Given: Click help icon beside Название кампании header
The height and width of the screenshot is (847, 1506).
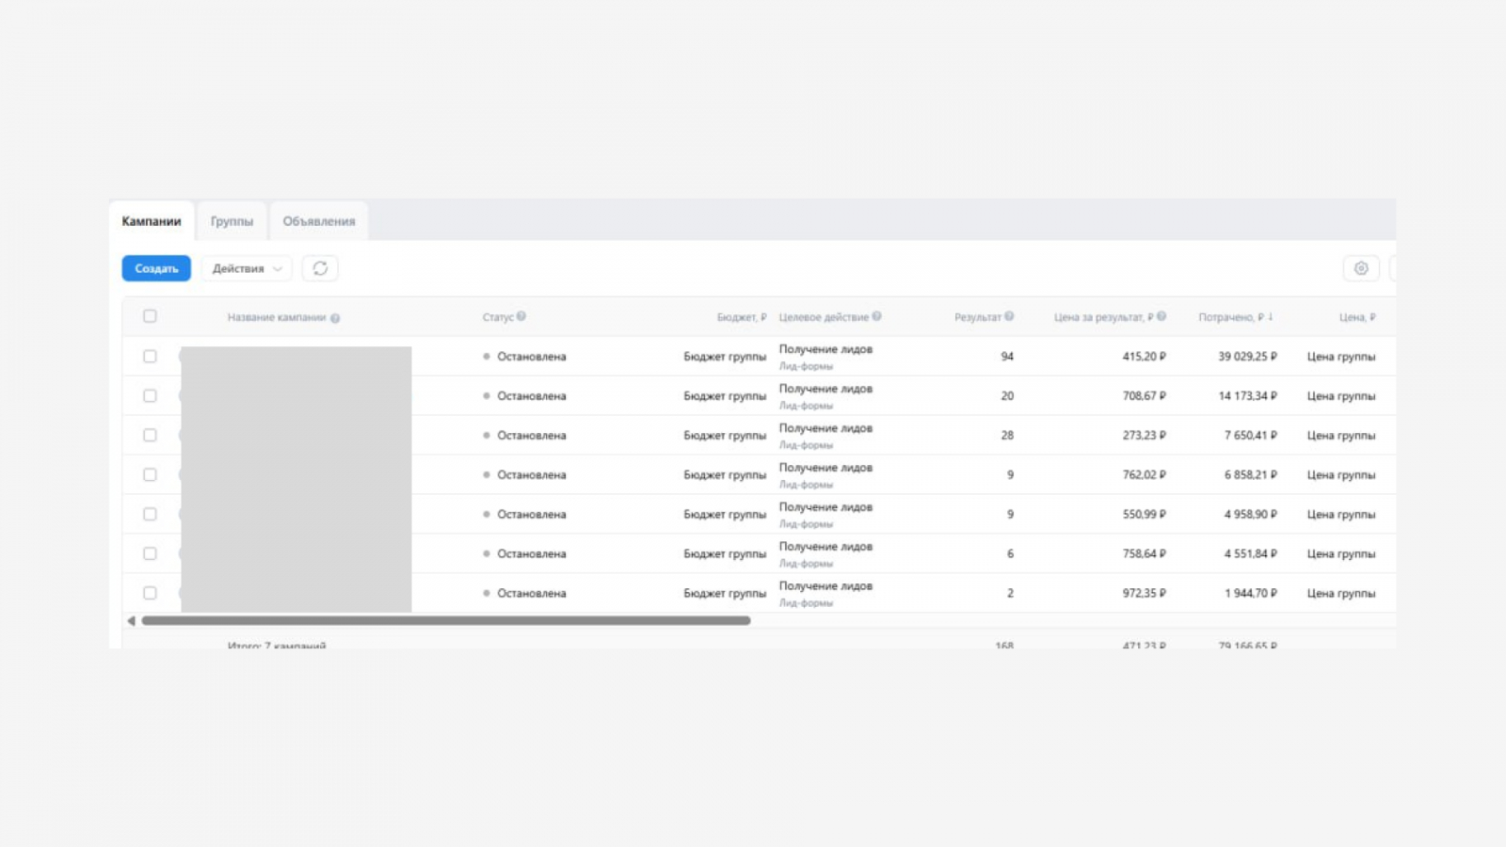Looking at the screenshot, I should coord(335,318).
